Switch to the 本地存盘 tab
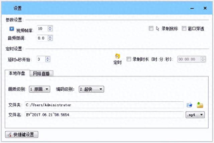 (17, 73)
